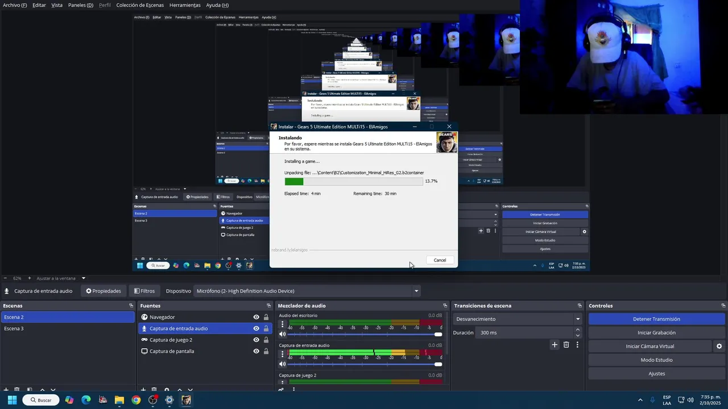Open source Filtros
The height and width of the screenshot is (409, 728).
[144, 291]
